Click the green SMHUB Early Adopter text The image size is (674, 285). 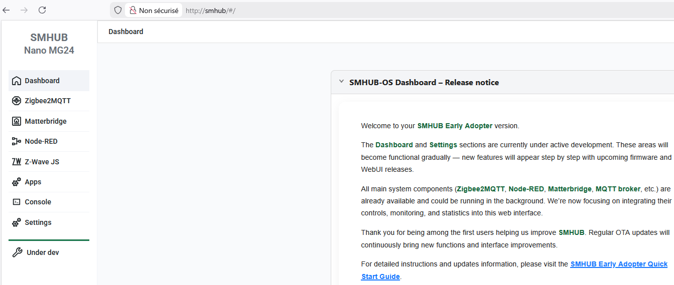click(x=455, y=126)
